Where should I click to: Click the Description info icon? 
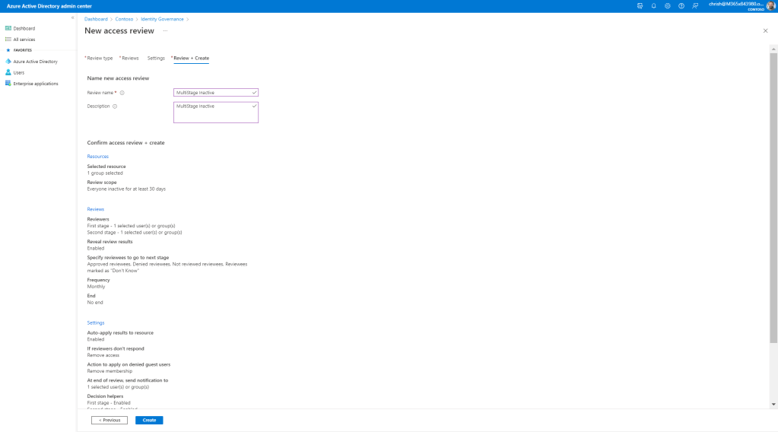(115, 106)
